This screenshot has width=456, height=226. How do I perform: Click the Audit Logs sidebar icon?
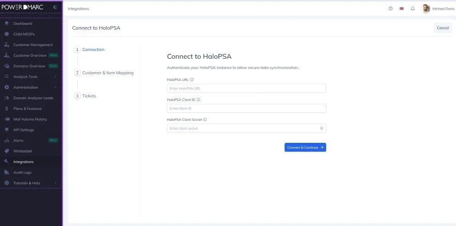coord(7,173)
